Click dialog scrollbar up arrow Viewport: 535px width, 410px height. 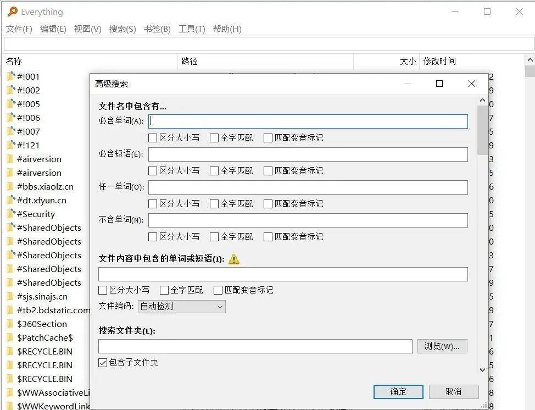click(482, 101)
